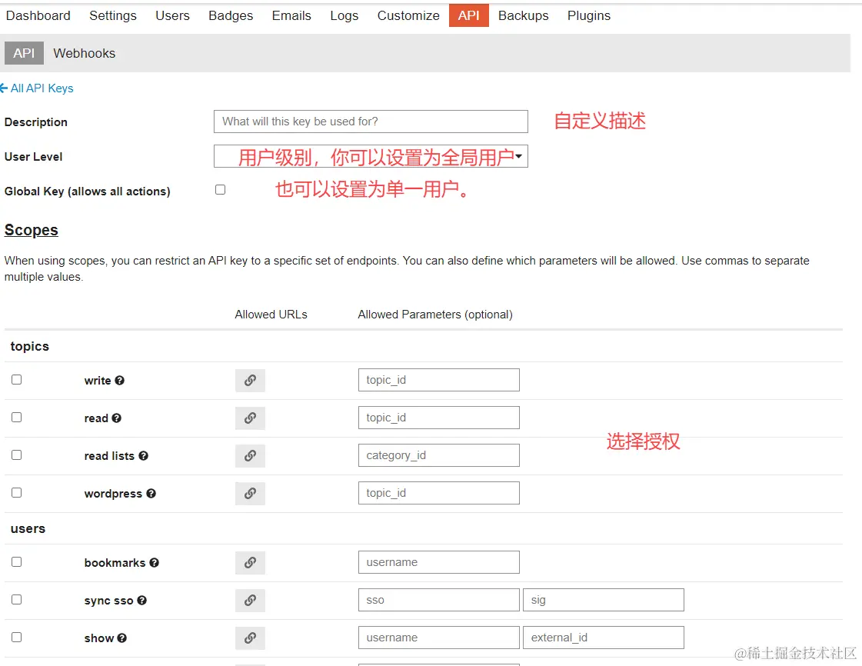Click the sig parameter field
This screenshot has width=862, height=666.
tap(603, 600)
